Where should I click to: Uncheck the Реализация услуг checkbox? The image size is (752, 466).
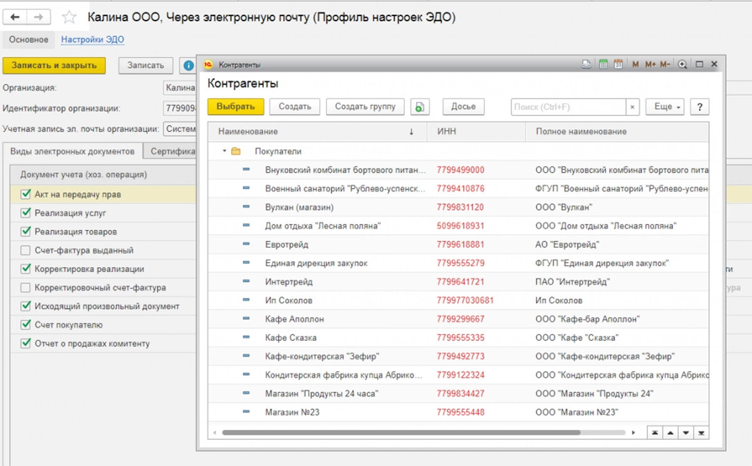click(x=26, y=213)
